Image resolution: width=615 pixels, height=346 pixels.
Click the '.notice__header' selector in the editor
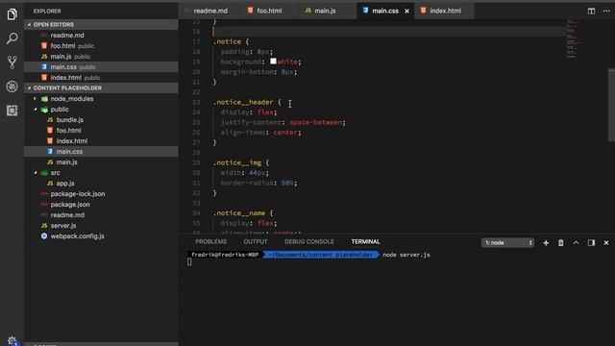point(243,102)
